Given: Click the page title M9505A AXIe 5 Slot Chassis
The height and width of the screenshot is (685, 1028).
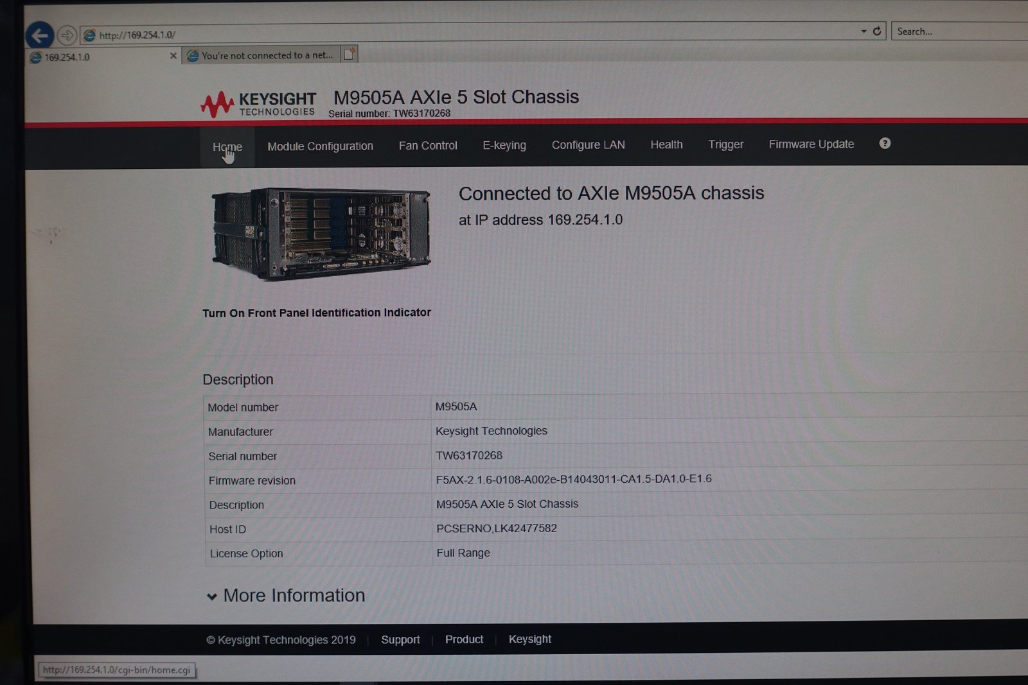Looking at the screenshot, I should (456, 97).
